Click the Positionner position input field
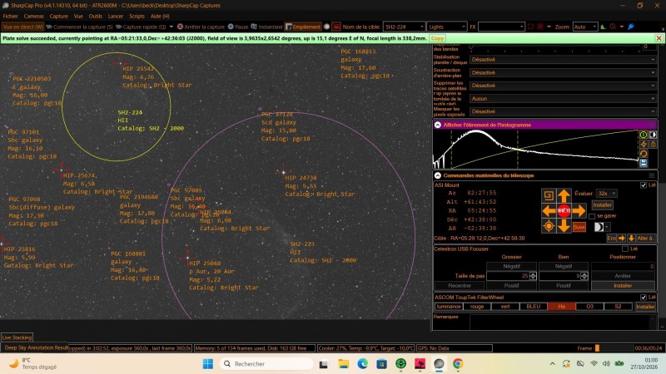The image size is (666, 374). point(623,266)
